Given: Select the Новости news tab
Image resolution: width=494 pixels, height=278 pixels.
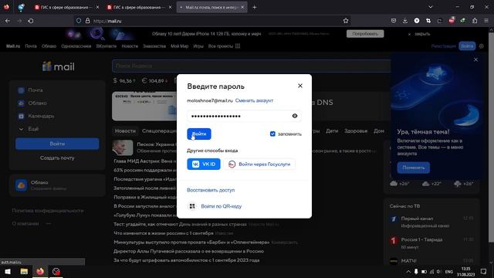Looking at the screenshot, I should (125, 131).
